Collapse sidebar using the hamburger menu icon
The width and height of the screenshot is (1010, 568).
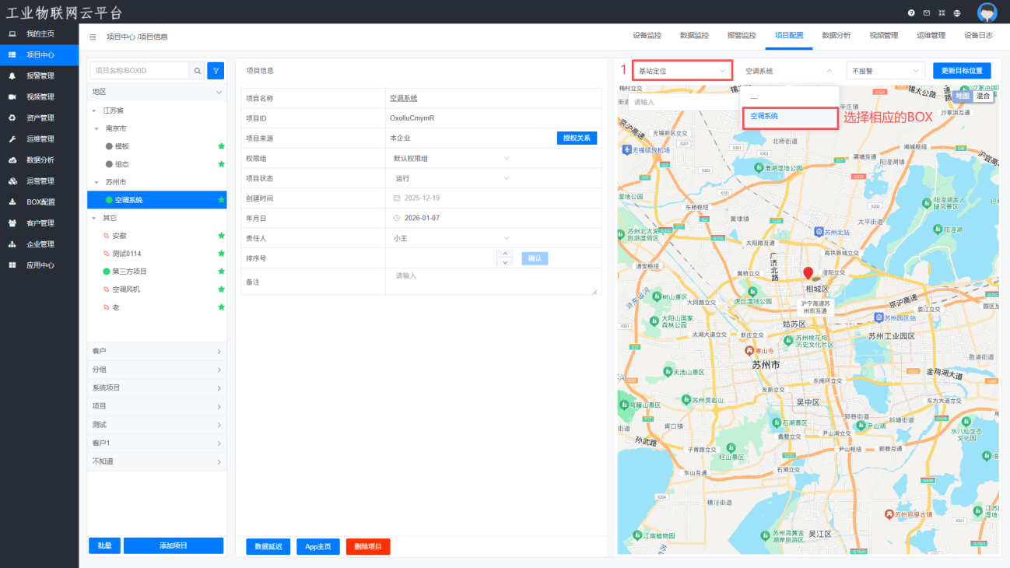[93, 37]
